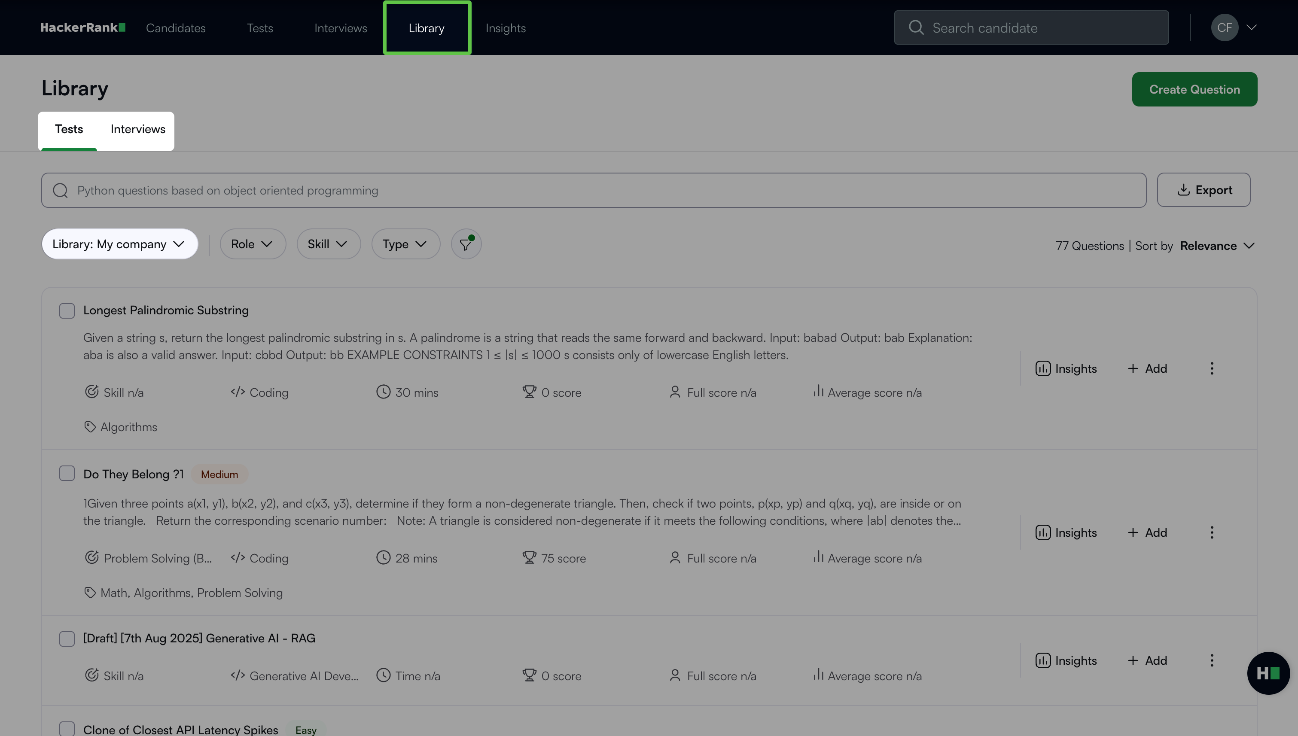Tick the Draft Generative AI RAG checkbox

coord(67,639)
